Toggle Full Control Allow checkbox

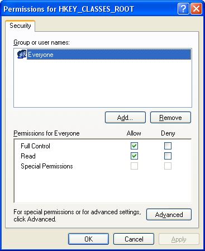point(134,146)
